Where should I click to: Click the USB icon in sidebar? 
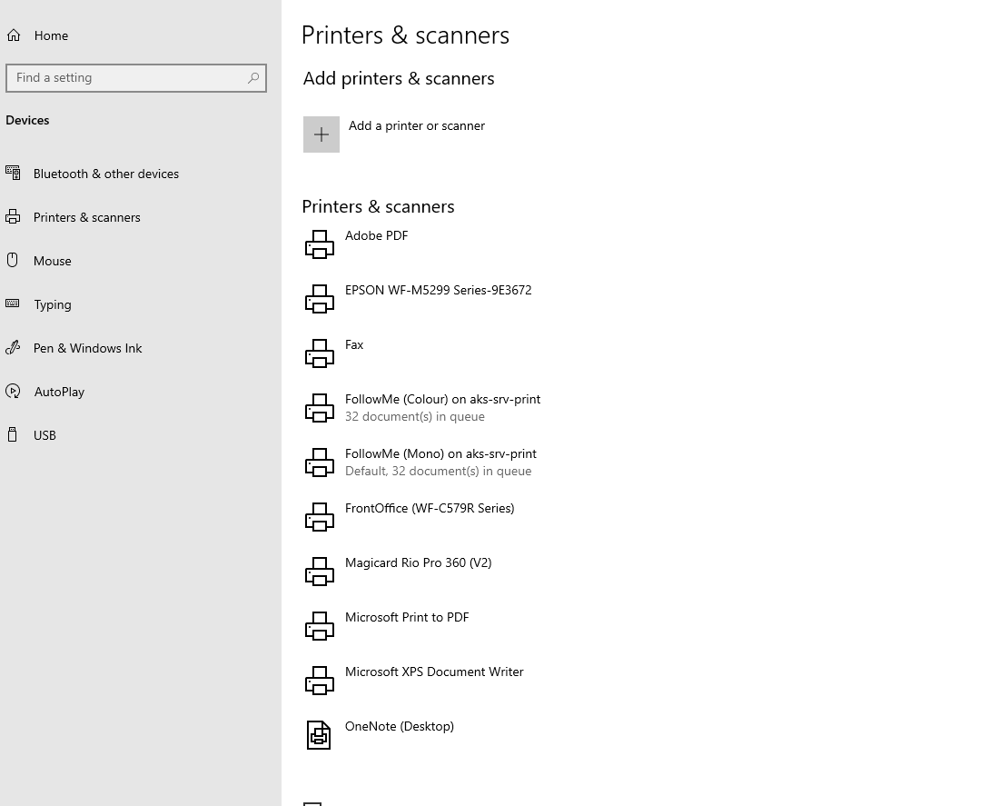pos(12,435)
